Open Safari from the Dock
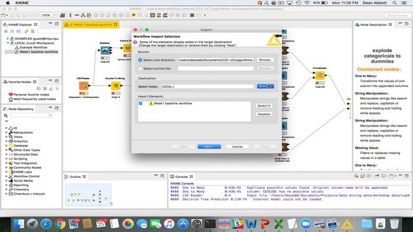Screen dimensions: 413x232 pyautogui.click(x=46, y=224)
